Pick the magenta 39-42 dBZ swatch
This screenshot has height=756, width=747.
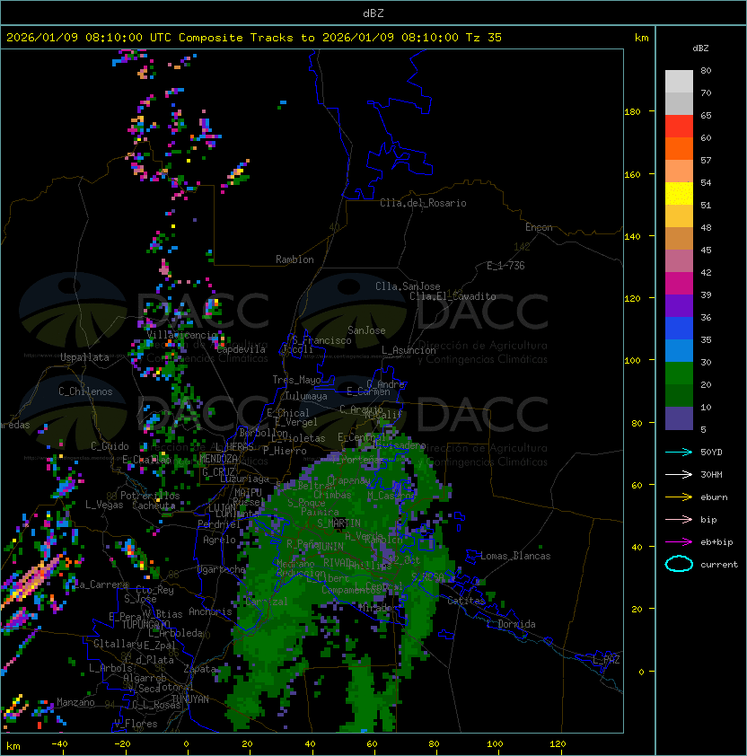[679, 284]
